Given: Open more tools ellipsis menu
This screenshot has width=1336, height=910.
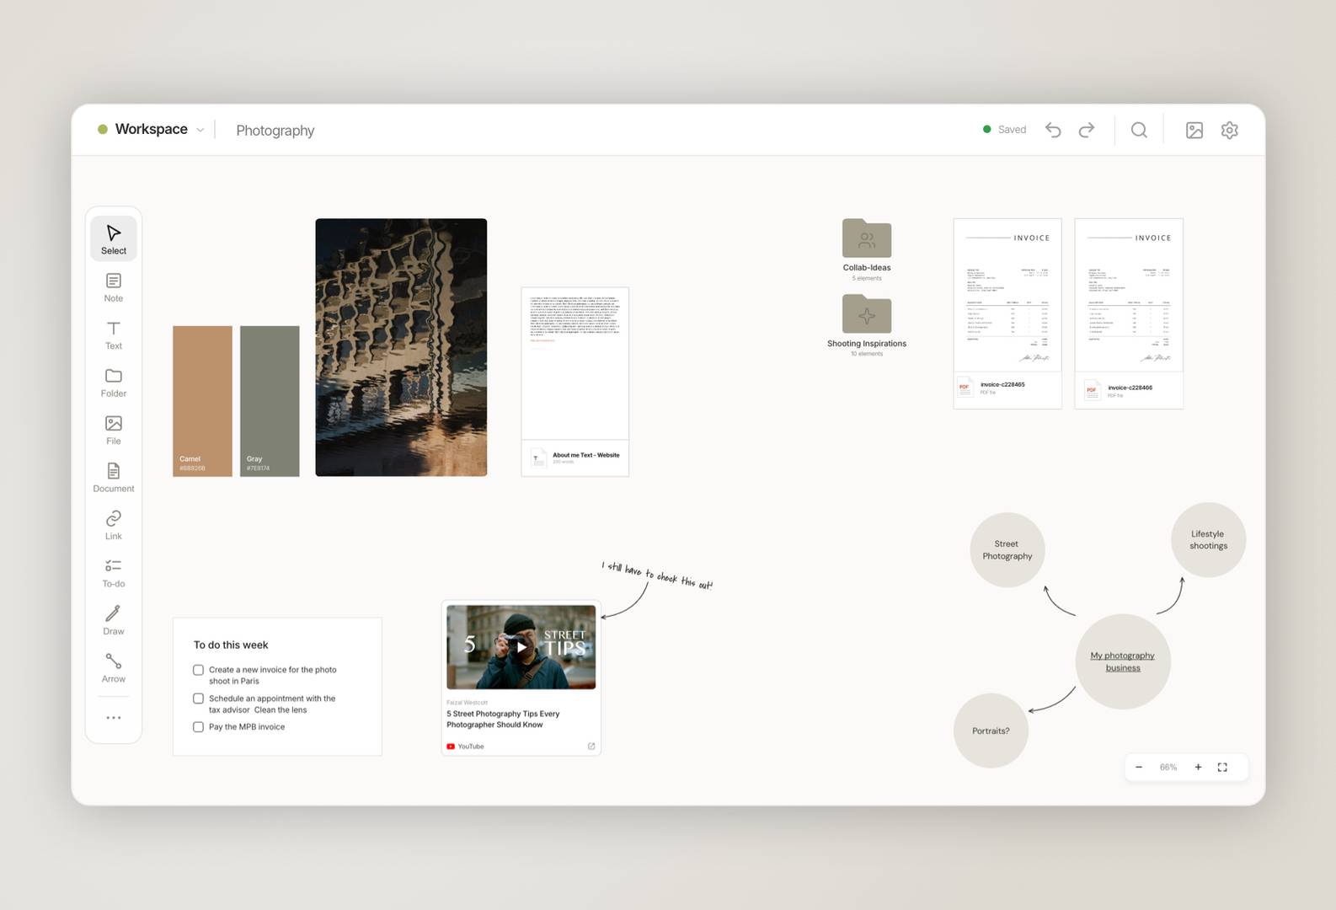Looking at the screenshot, I should point(114,718).
